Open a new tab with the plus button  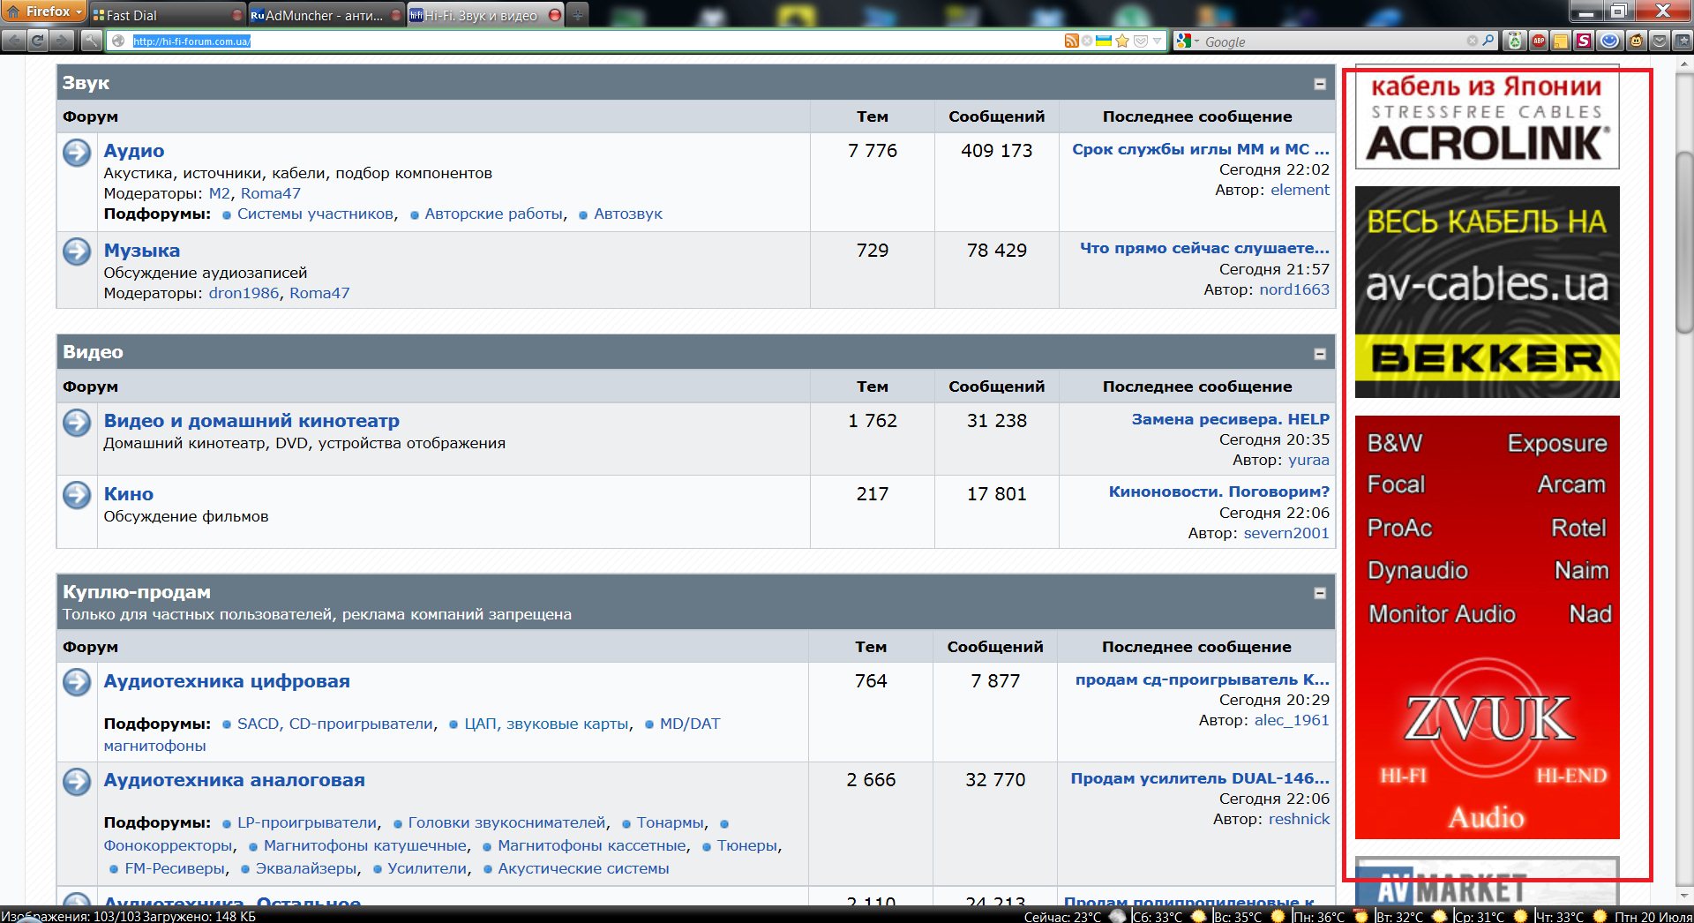pos(577,15)
